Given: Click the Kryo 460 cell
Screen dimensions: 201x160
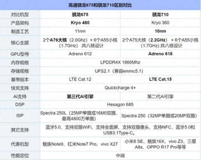Looking at the screenshot, I should pyautogui.click(x=80, y=23).
